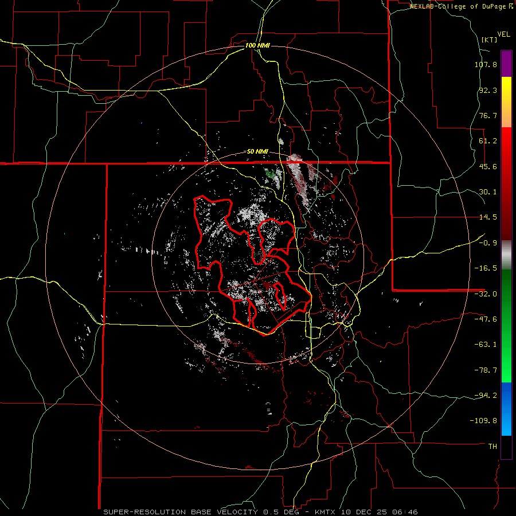Click the VEL legend title
The height and width of the screenshot is (516, 516).
click(503, 34)
